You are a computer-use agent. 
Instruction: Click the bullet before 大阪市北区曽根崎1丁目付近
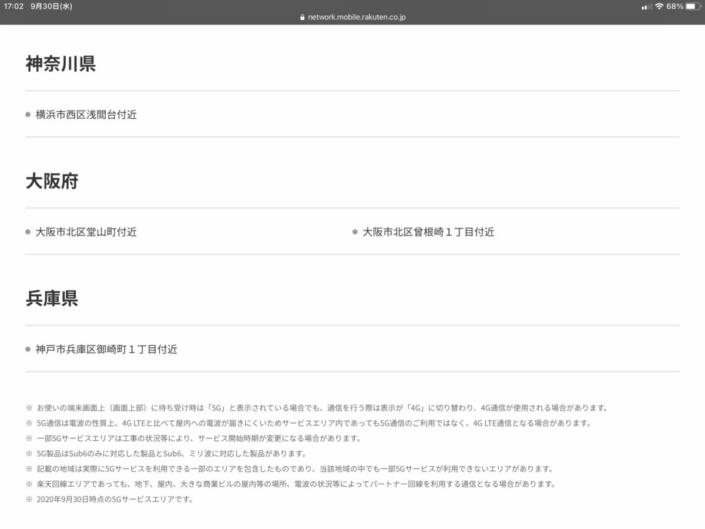click(x=355, y=232)
